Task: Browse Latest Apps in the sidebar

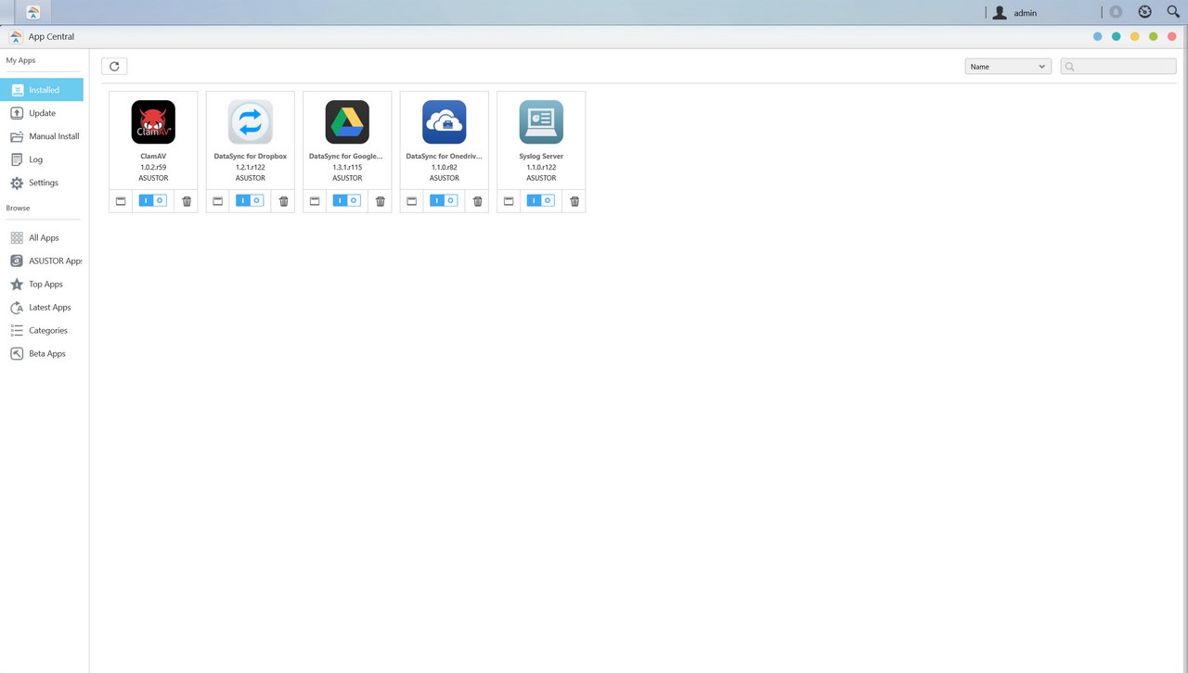Action: 42,308
